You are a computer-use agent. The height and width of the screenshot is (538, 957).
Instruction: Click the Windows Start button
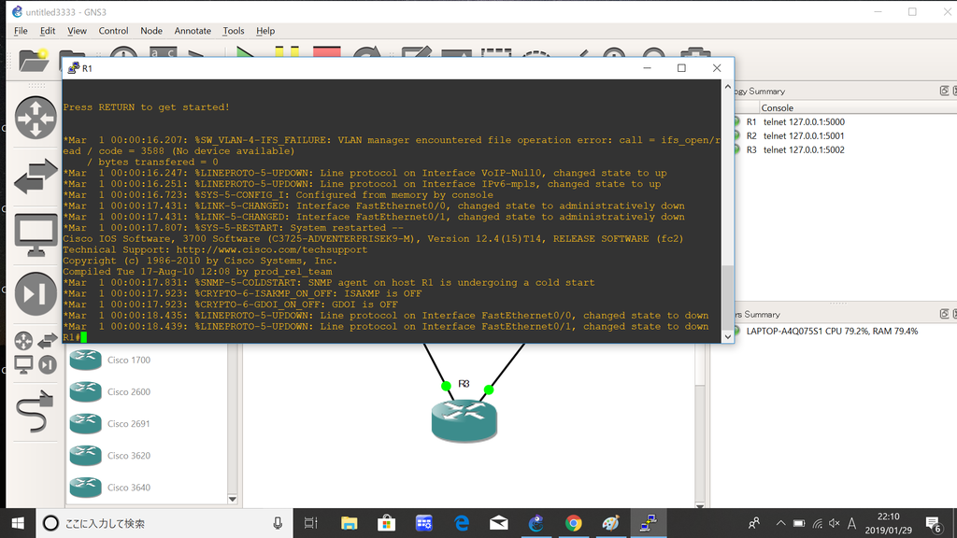18,523
